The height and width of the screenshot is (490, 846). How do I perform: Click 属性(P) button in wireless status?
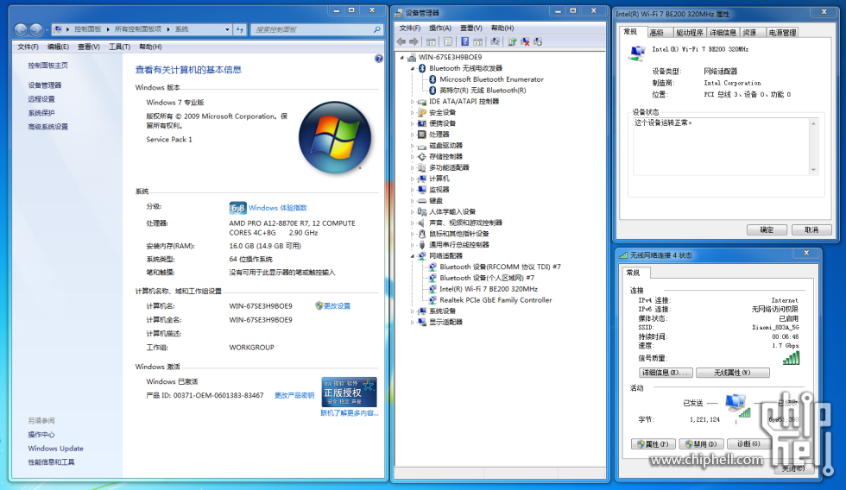point(653,444)
